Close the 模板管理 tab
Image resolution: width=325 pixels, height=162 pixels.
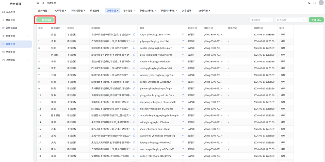coord(101,11)
